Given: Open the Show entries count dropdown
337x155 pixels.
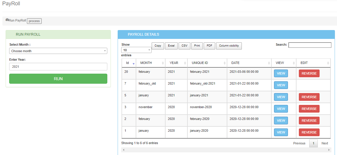Looking at the screenshot, I should tap(136, 50).
